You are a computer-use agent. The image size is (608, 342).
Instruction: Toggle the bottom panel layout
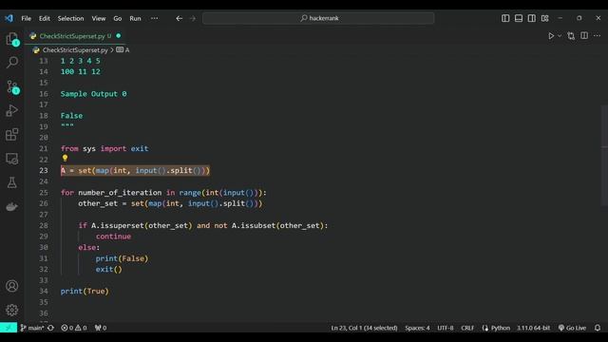(519, 18)
